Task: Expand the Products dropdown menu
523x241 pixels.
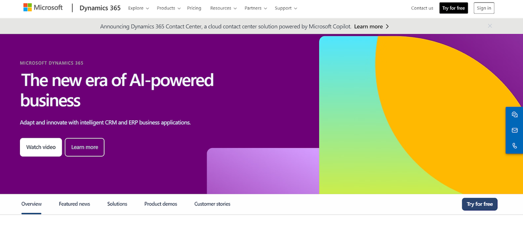Action: coord(169,8)
